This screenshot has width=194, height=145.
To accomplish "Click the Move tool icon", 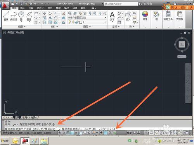I will pos(45,13).
